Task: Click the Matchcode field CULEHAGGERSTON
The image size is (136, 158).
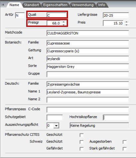Action: tap(88, 33)
